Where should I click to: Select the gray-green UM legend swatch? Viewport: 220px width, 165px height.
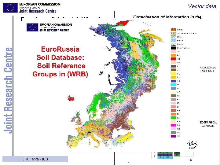[174, 132]
